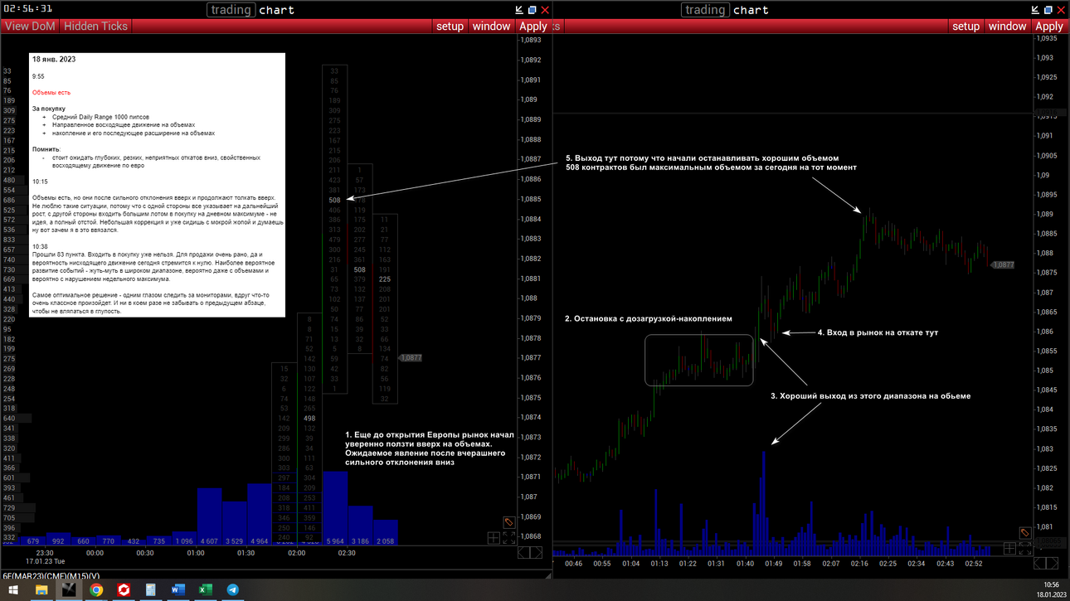Open Calculator from the taskbar
Image resolution: width=1070 pixels, height=601 pixels.
(150, 590)
